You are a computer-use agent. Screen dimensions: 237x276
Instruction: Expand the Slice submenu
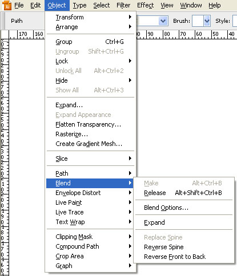pos(90,159)
